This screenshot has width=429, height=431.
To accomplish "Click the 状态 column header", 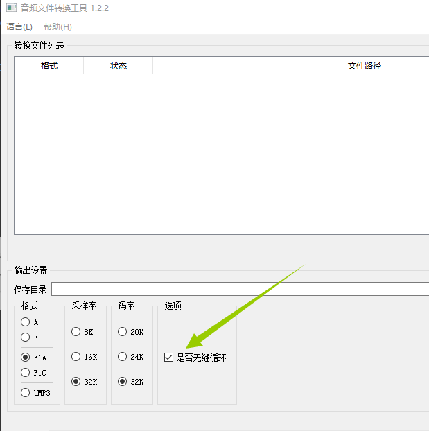I will pyautogui.click(x=119, y=66).
